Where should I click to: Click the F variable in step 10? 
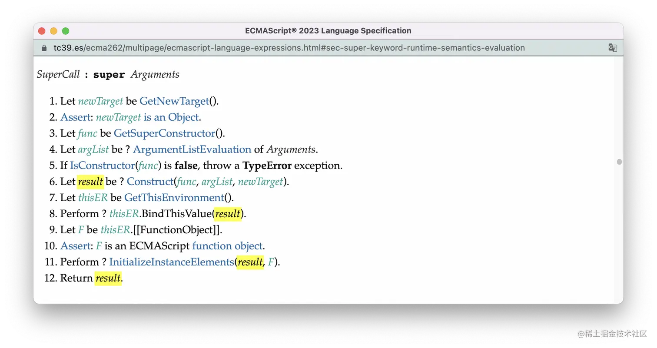(x=99, y=246)
